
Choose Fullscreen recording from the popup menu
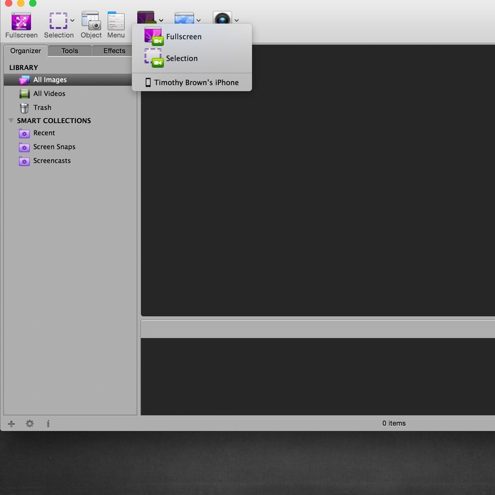click(183, 37)
